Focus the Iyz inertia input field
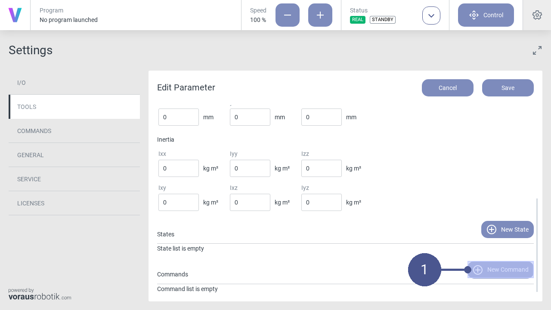The image size is (551, 310). [321, 202]
